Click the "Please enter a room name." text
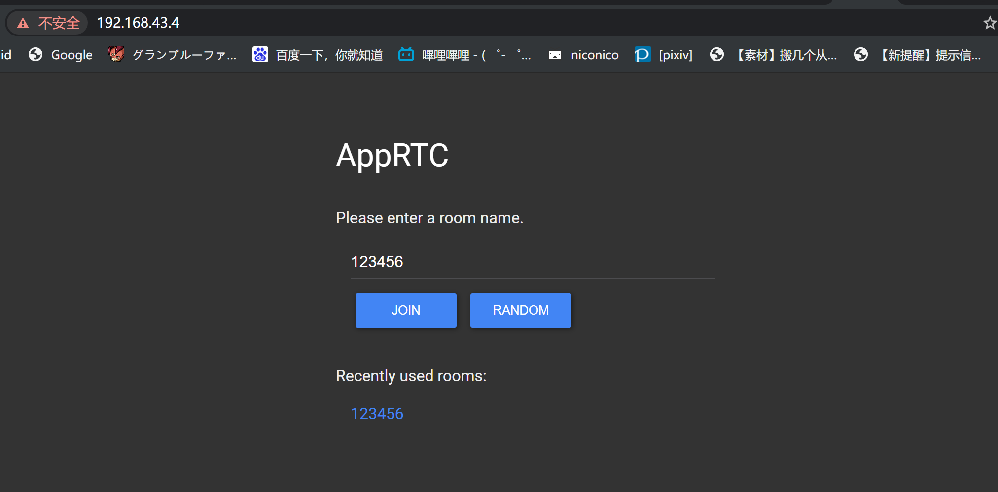998x492 pixels. pyautogui.click(x=429, y=218)
